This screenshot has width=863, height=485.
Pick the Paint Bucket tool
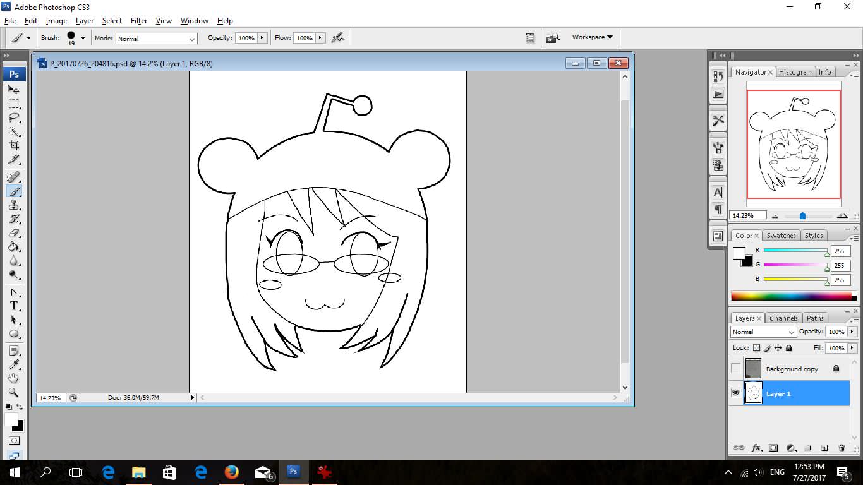pos(14,246)
